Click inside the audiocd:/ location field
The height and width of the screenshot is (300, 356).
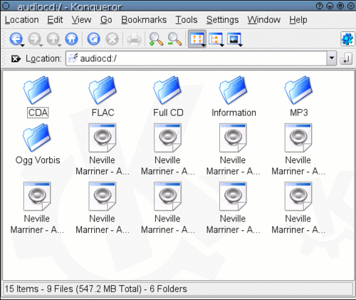[x=197, y=58]
